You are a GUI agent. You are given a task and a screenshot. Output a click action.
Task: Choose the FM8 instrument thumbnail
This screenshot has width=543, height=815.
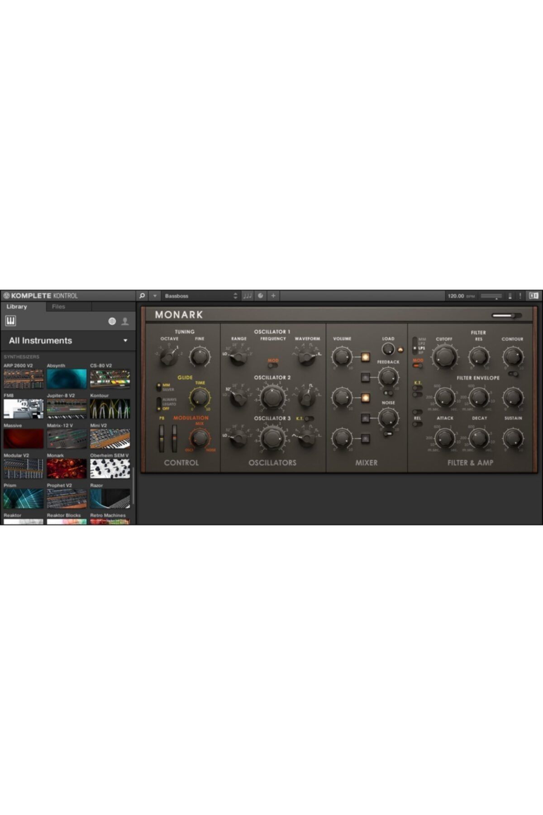coord(24,409)
